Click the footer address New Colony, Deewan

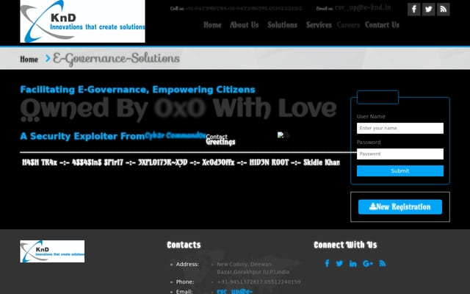(253, 268)
